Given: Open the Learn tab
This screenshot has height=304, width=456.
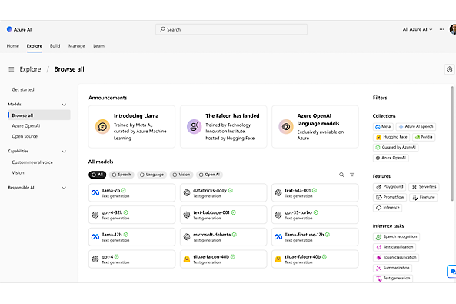Looking at the screenshot, I should pos(98,46).
